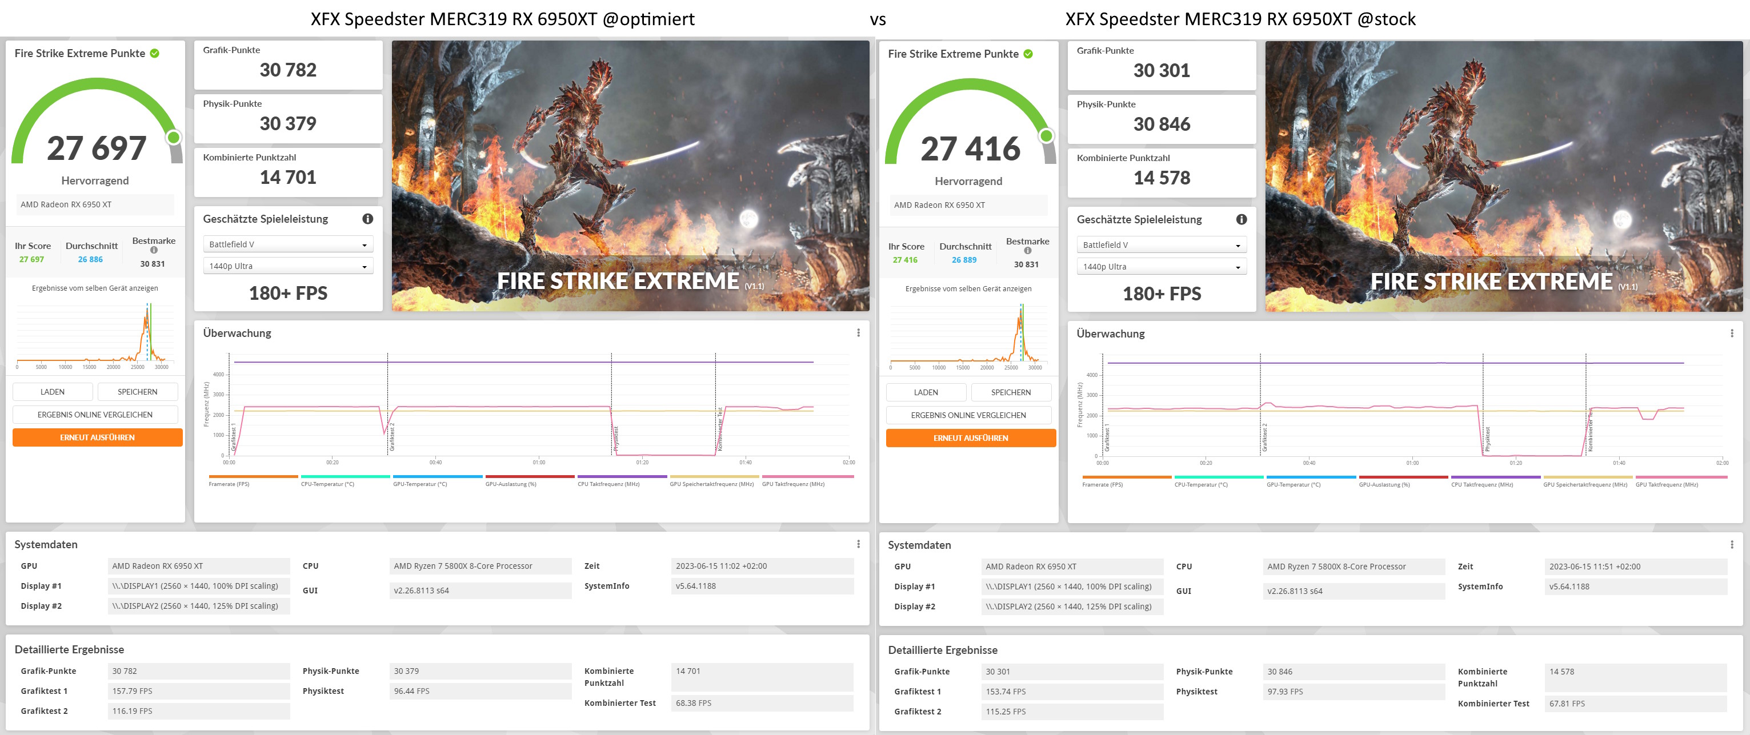1750x735 pixels.
Task: Click 'Ergebnisse vom selben Gerät anzeigen' optimiert side
Action: click(95, 288)
